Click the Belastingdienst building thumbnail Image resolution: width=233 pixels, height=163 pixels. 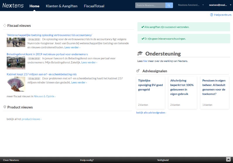point(16,63)
